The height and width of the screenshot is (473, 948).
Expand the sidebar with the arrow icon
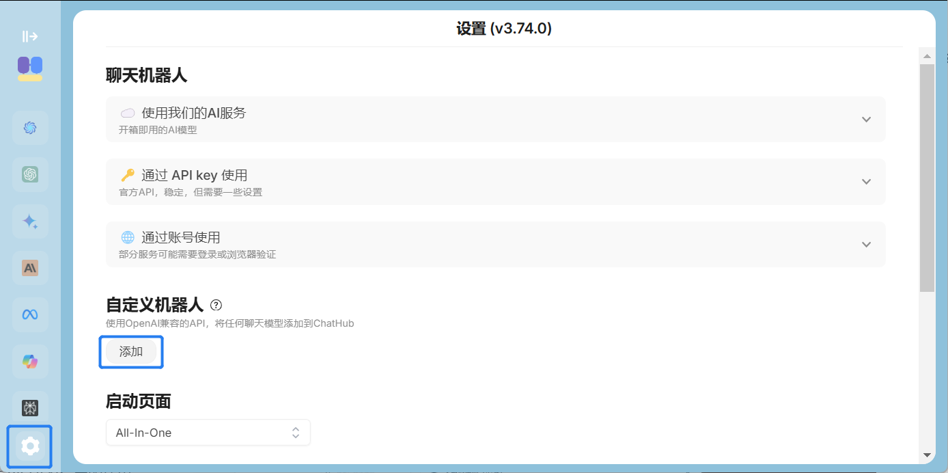tap(29, 36)
